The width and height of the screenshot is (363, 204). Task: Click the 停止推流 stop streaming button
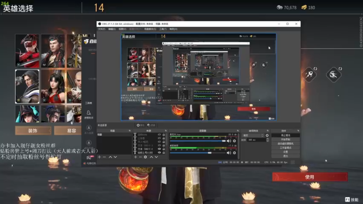point(285,135)
